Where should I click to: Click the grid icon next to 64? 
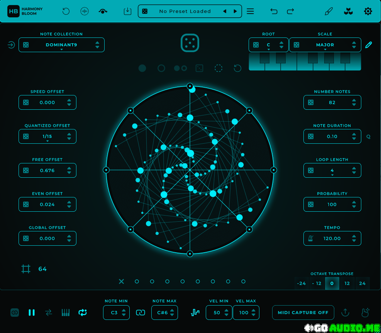26,269
